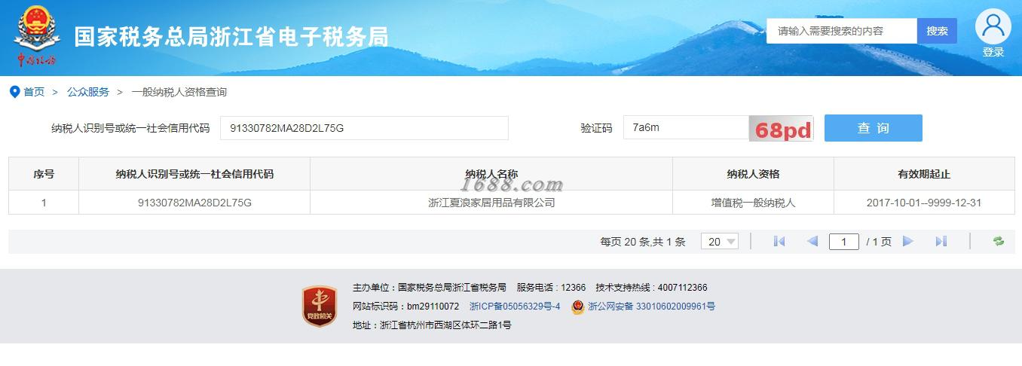Viewport: 1022px width, 366px height.
Task: Click the 有效期起止 column header
Action: (924, 174)
